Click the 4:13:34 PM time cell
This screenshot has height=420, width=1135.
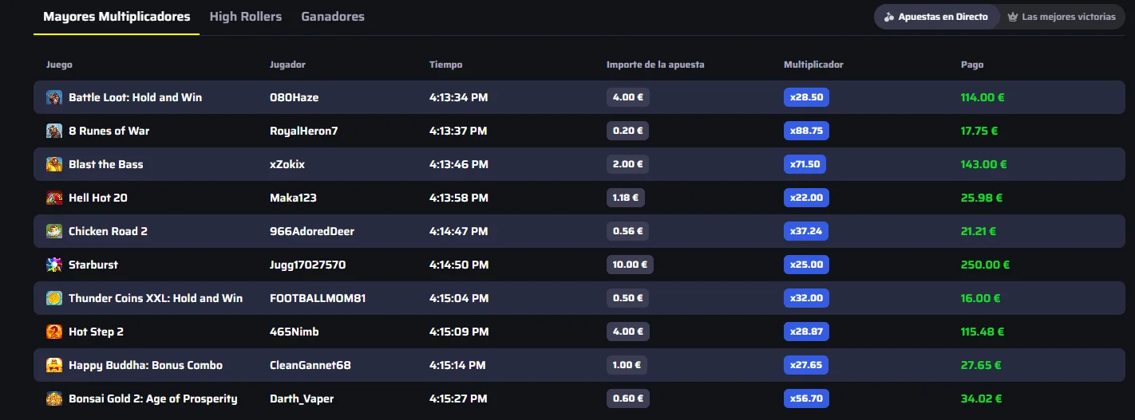pyautogui.click(x=458, y=97)
